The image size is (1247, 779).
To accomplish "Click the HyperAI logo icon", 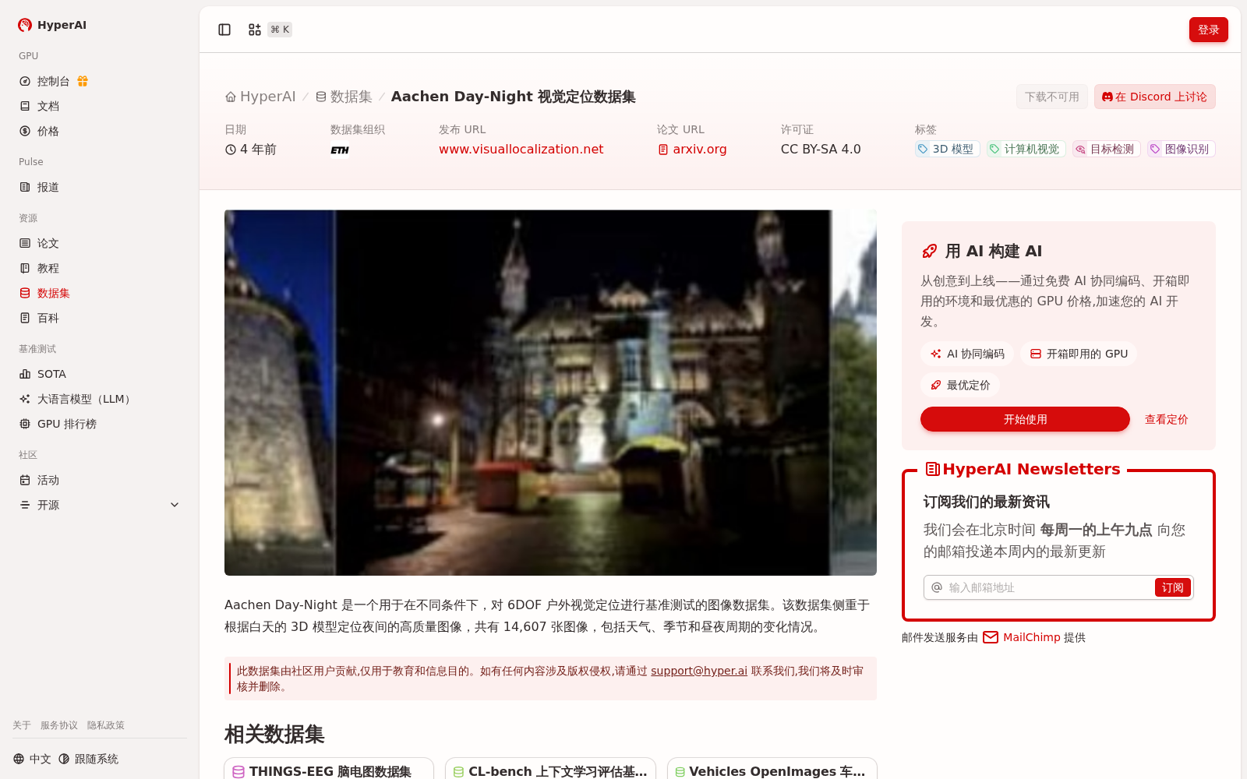I will click(x=25, y=25).
